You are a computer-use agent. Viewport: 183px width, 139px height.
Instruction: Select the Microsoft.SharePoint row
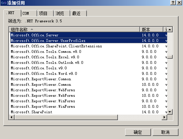tap(88, 112)
